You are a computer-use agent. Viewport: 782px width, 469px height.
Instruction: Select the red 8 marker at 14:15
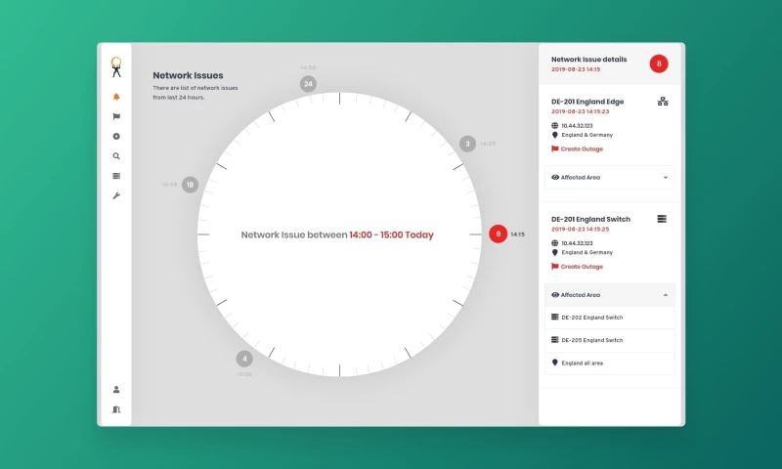point(498,234)
